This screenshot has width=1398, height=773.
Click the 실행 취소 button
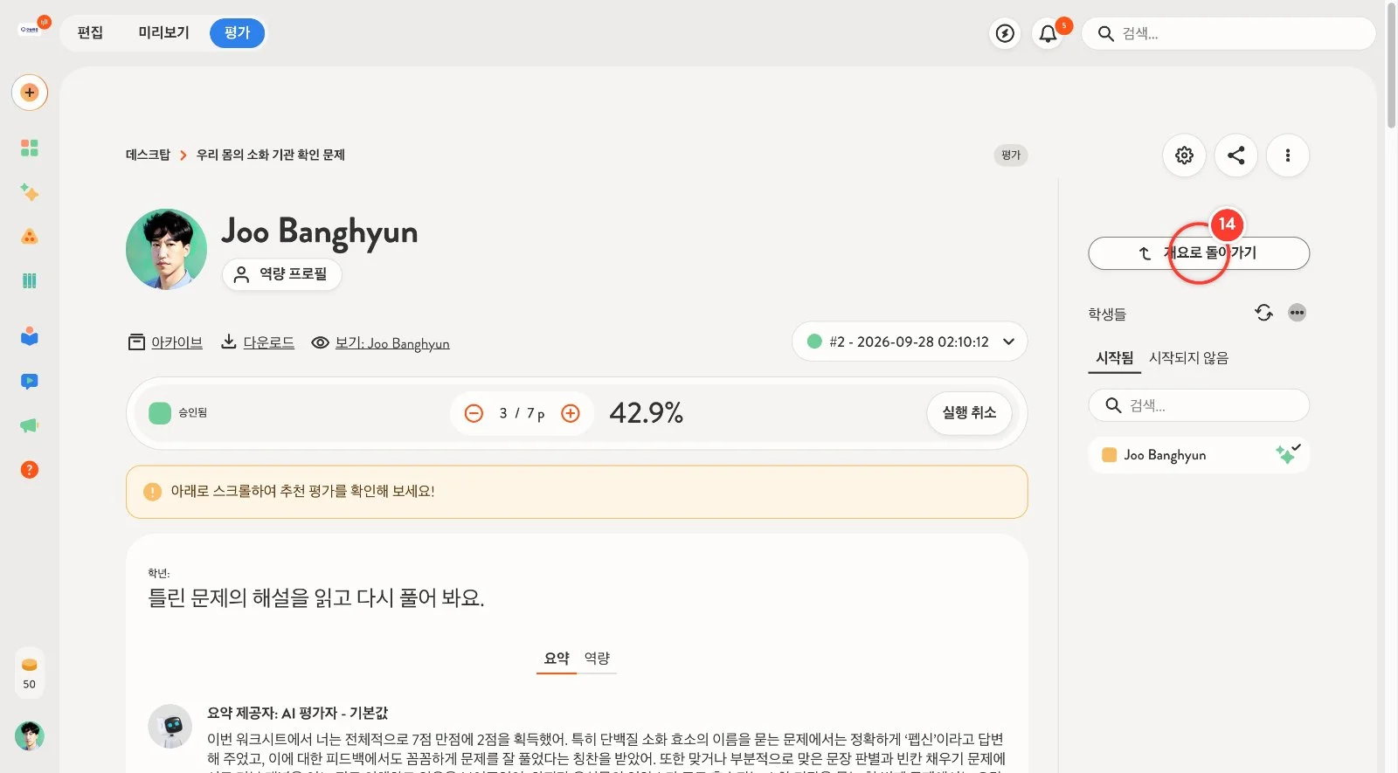(969, 412)
